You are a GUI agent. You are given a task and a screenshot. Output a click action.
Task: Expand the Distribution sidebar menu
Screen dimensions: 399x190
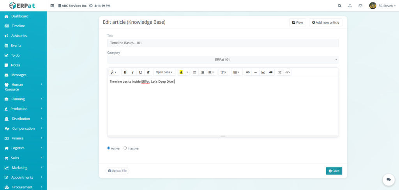pos(23,119)
